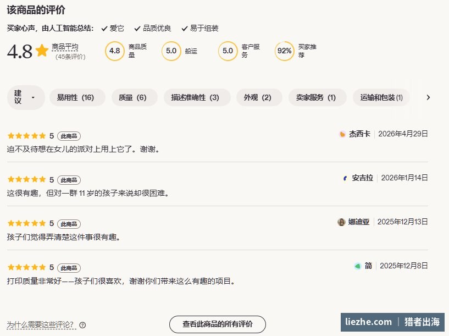449x336 pixels.
Task: Click the 爱它 checkmark summary tag
Action: point(113,28)
